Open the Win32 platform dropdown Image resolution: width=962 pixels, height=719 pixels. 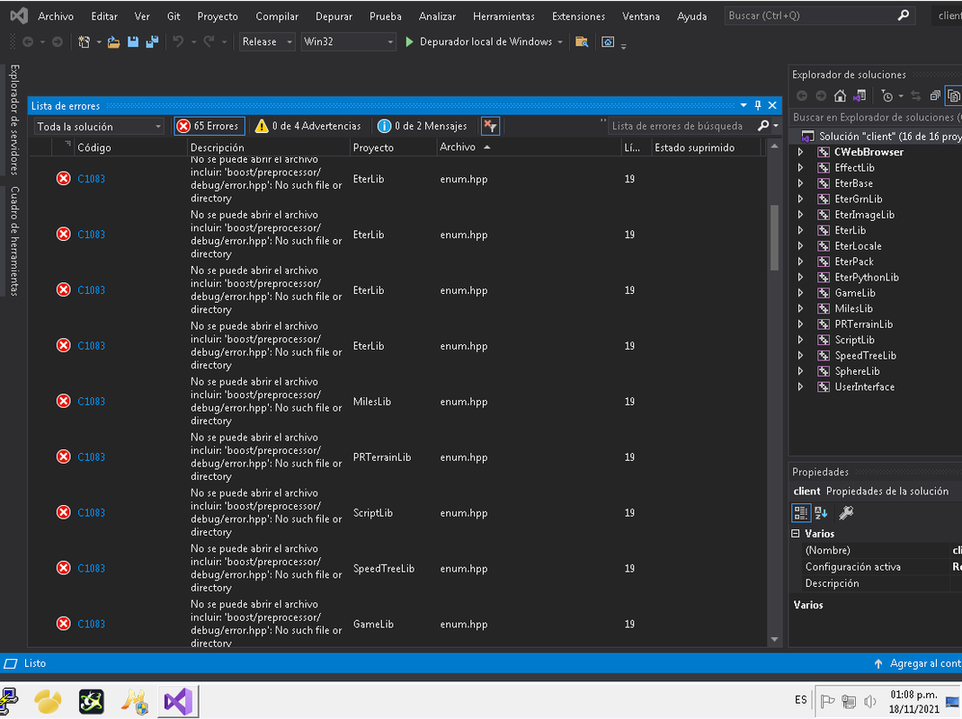[348, 41]
